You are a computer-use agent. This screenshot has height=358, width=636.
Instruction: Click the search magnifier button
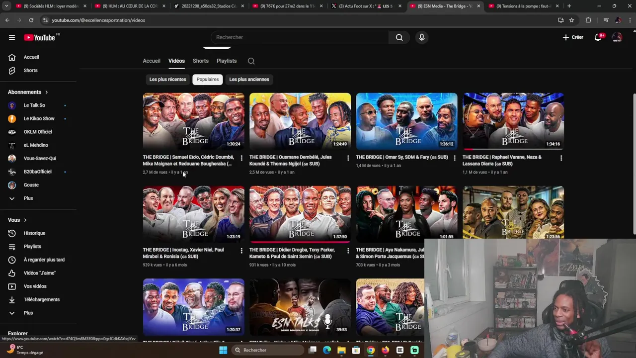pyautogui.click(x=399, y=37)
